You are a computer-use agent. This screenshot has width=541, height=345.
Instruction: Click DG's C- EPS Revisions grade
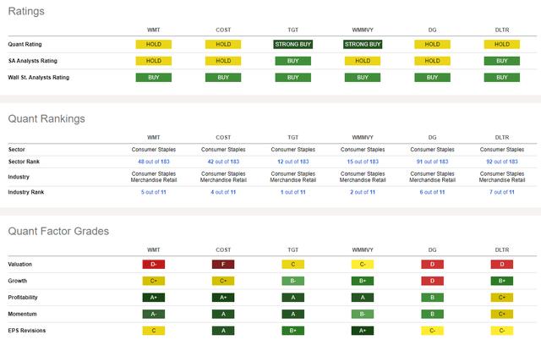pyautogui.click(x=432, y=331)
